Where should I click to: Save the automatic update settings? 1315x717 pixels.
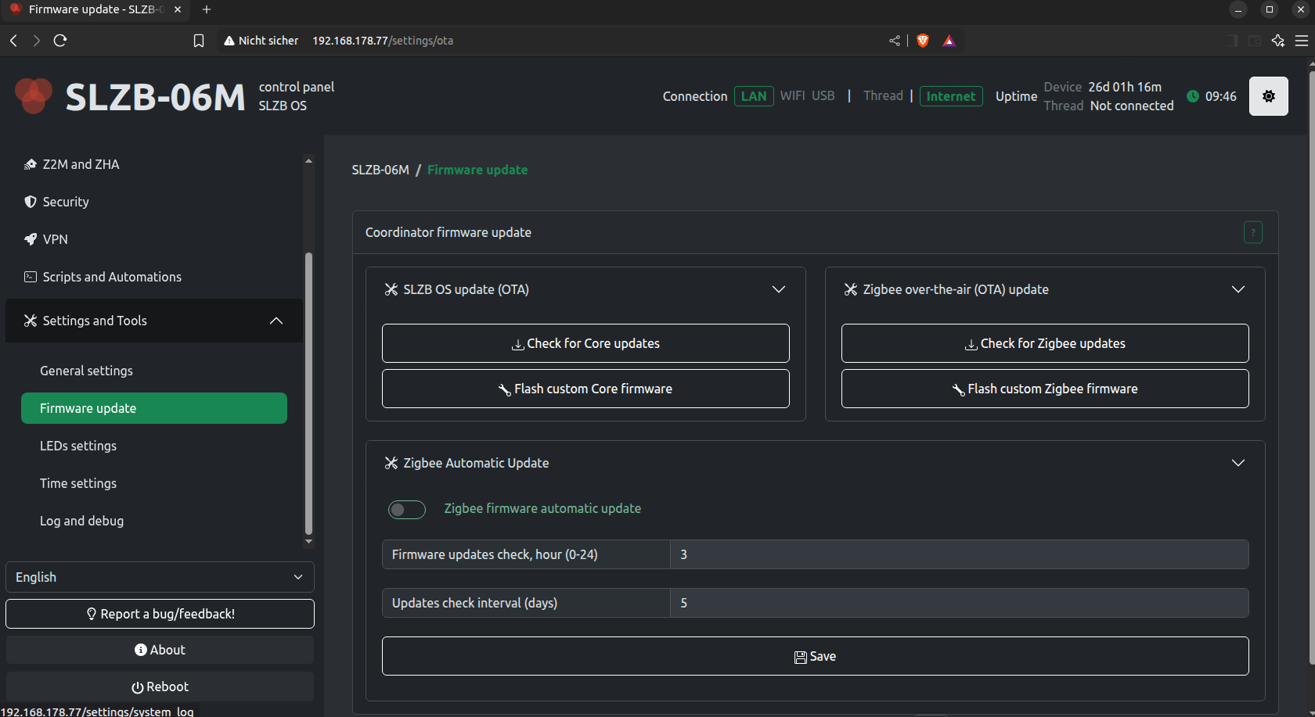click(x=816, y=656)
